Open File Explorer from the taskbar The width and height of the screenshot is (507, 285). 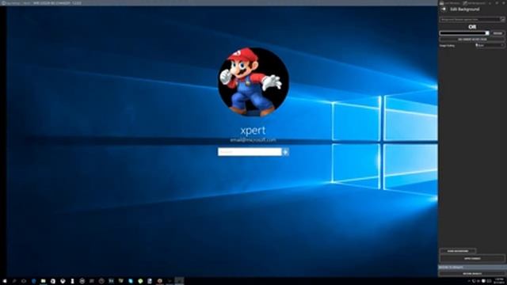pyautogui.click(x=43, y=281)
